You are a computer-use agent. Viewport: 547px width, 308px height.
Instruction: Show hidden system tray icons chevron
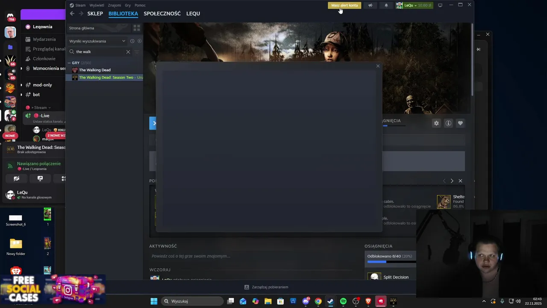tap(484, 301)
